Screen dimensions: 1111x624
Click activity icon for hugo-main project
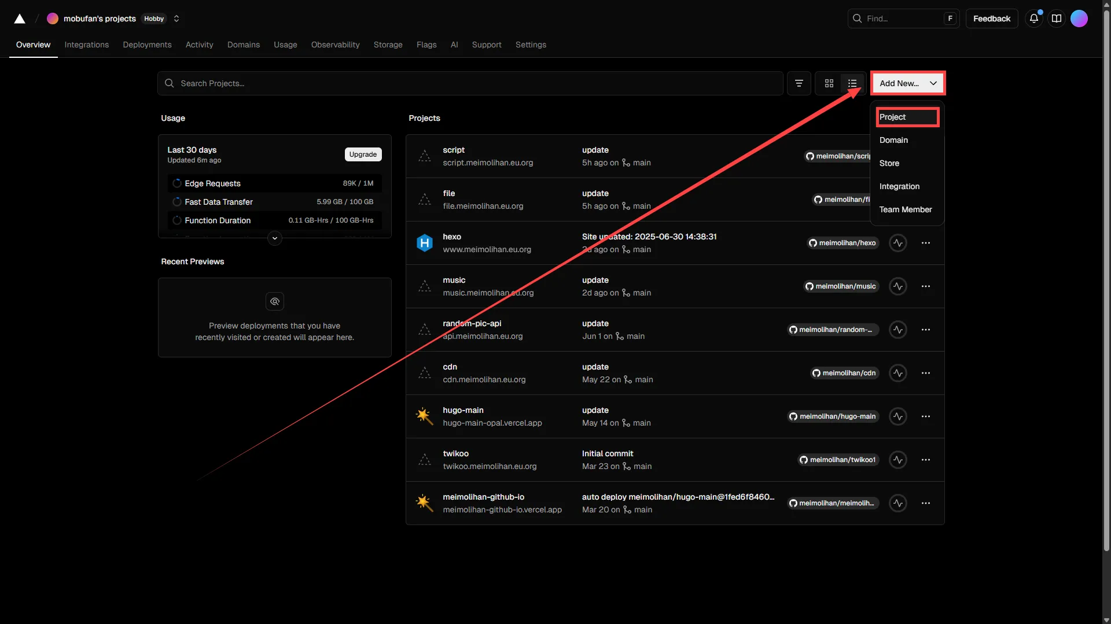(897, 416)
